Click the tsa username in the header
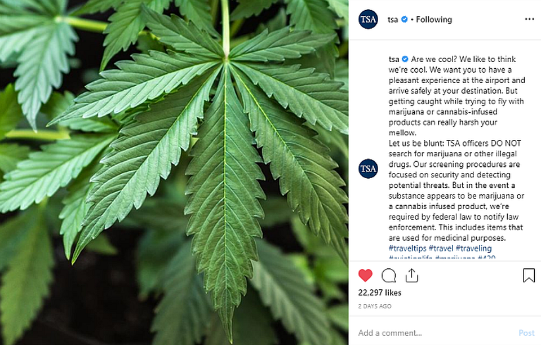The height and width of the screenshot is (345, 541). click(393, 20)
